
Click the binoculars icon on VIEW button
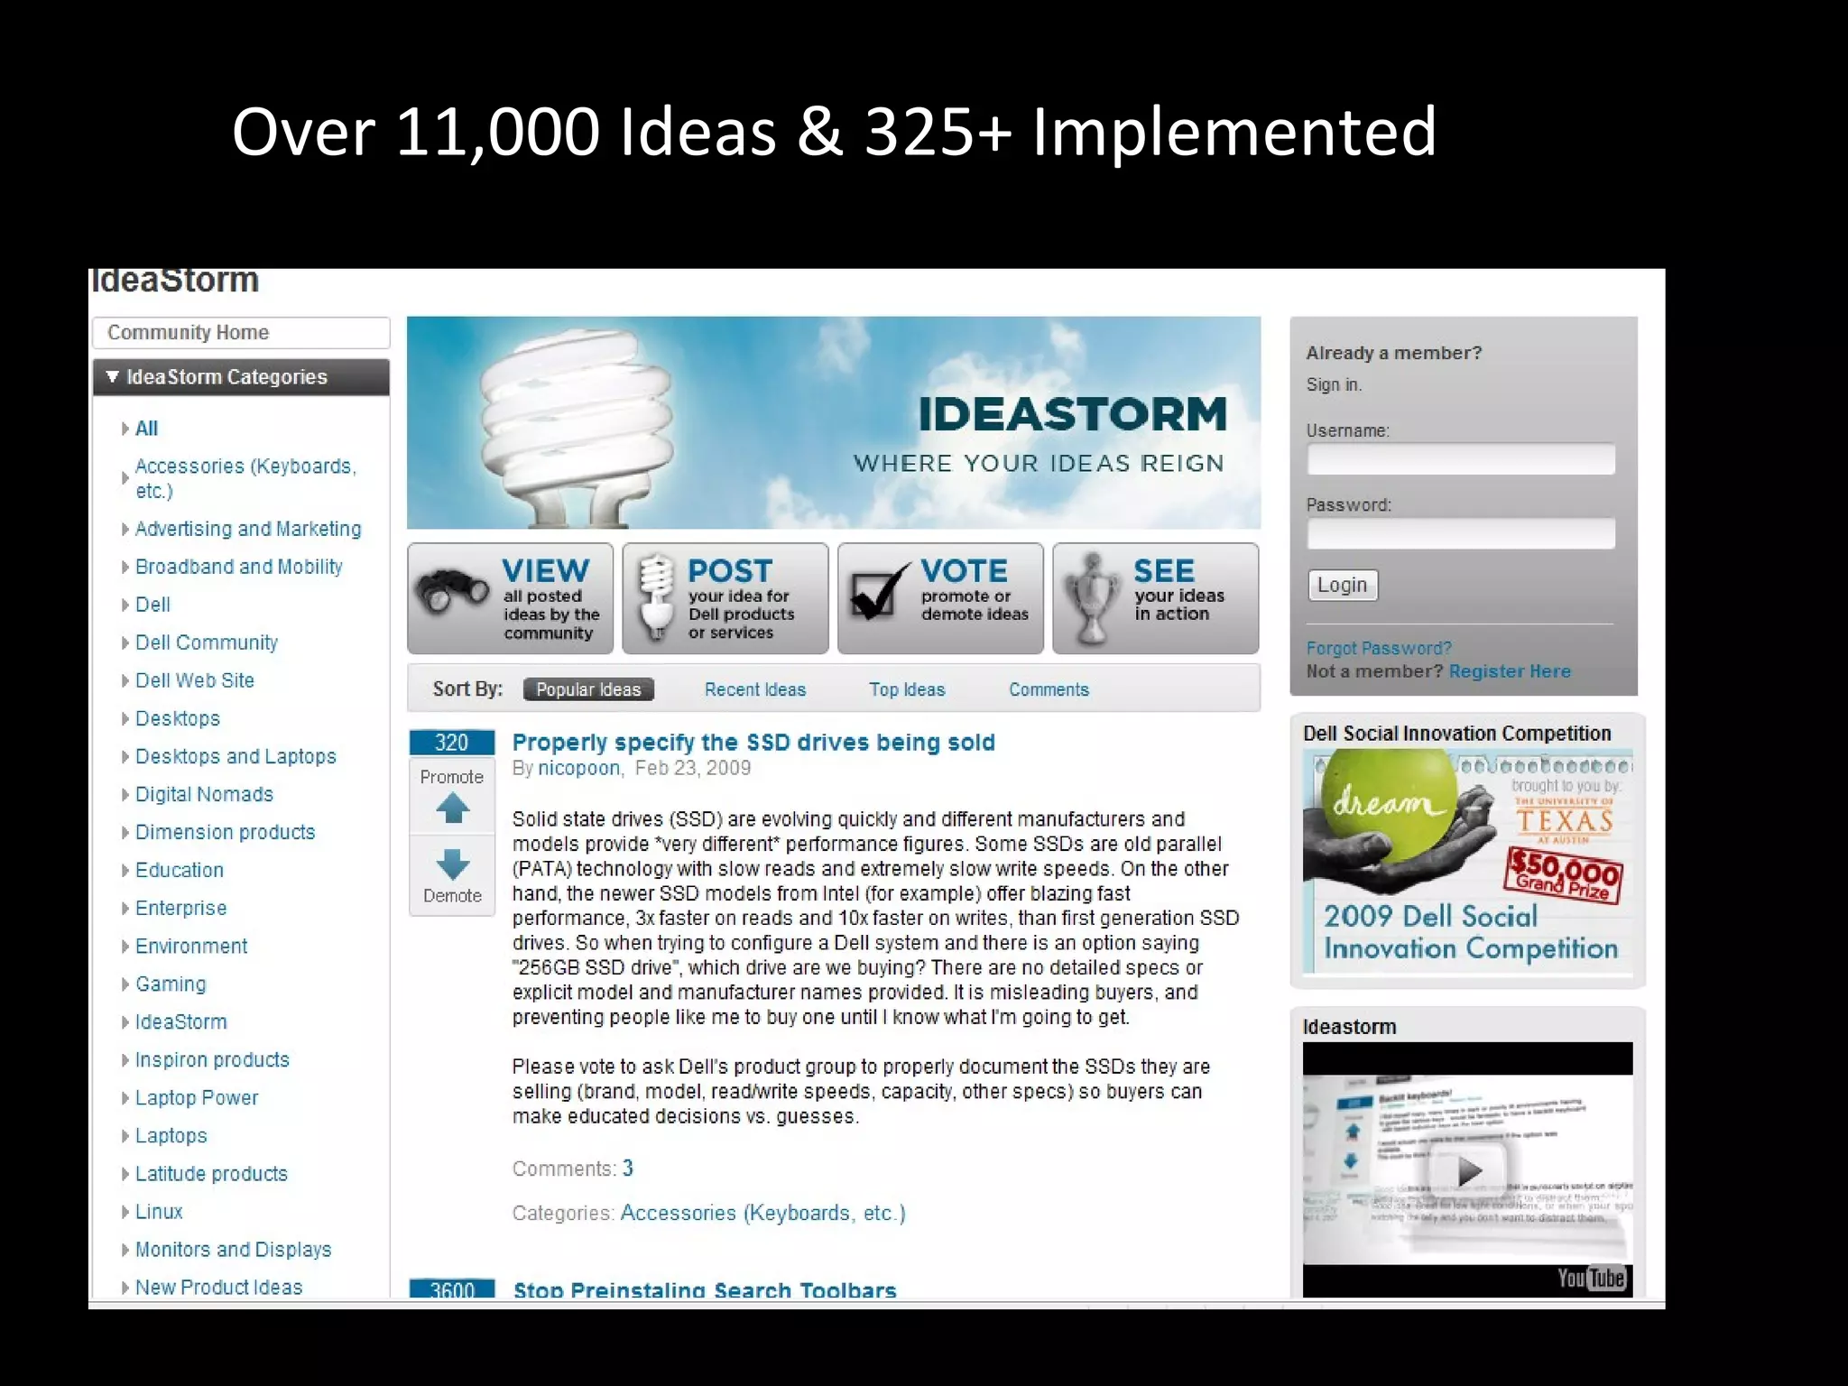451,593
